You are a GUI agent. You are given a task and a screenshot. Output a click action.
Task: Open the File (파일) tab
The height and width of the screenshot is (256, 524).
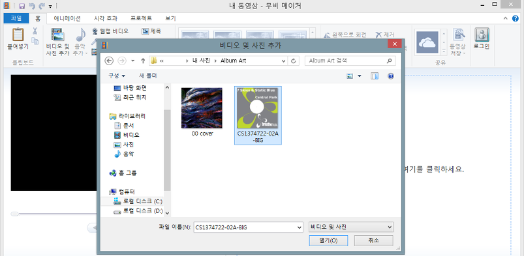point(16,18)
